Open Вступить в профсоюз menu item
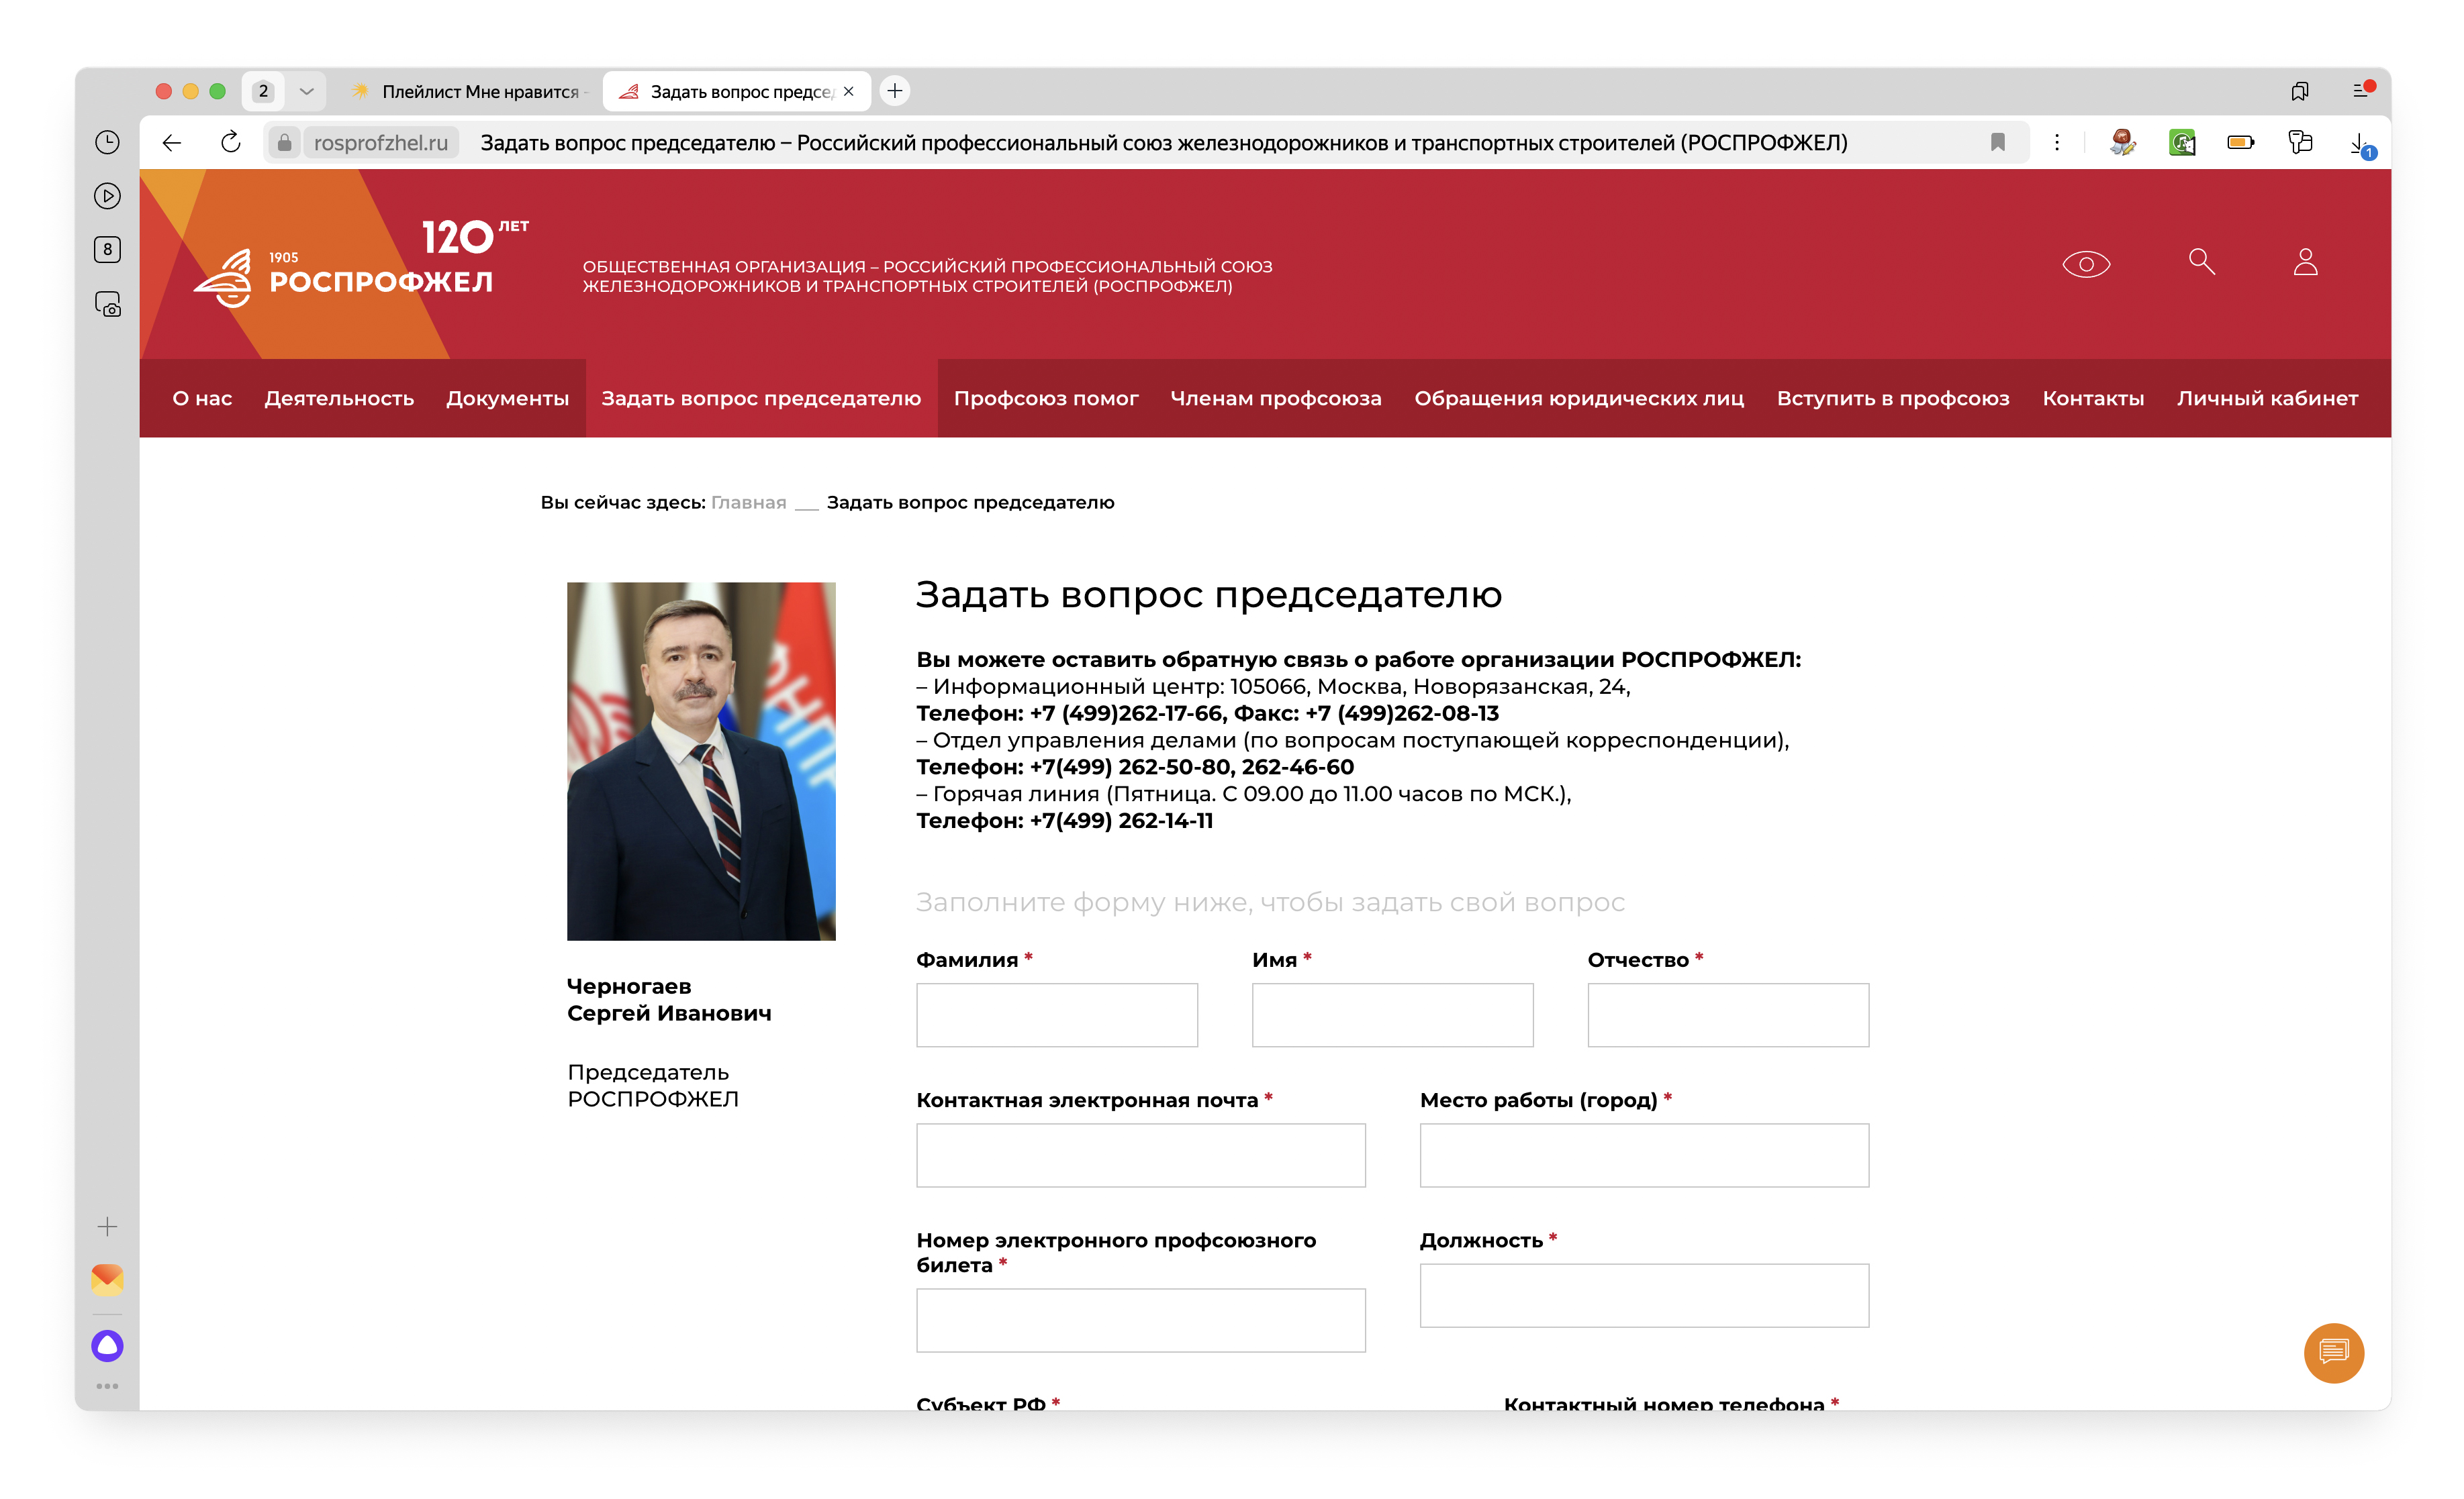The width and height of the screenshot is (2464, 1499). [1892, 398]
